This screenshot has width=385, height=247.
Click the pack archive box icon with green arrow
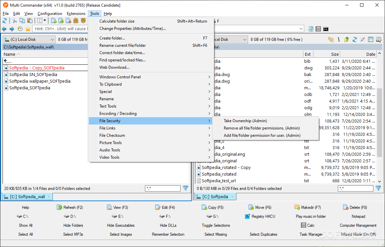coord(76,21)
